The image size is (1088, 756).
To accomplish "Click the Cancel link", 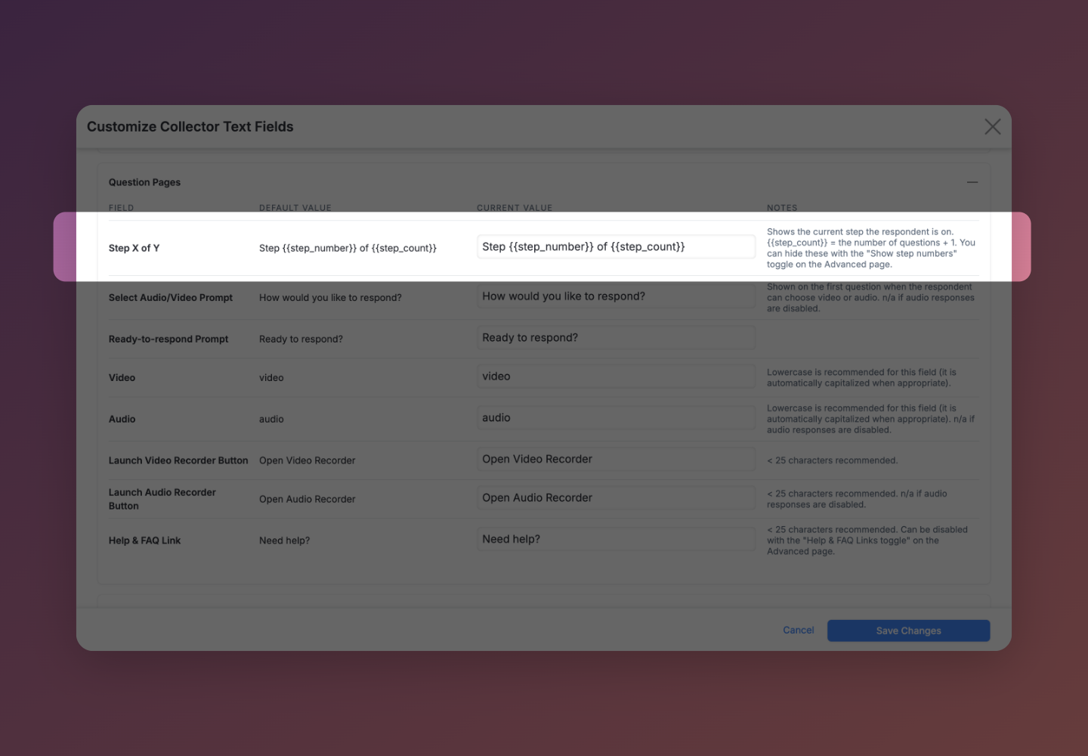I will (x=798, y=630).
